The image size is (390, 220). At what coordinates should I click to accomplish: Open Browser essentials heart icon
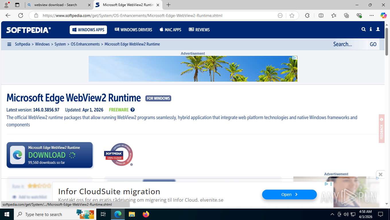coord(359,15)
